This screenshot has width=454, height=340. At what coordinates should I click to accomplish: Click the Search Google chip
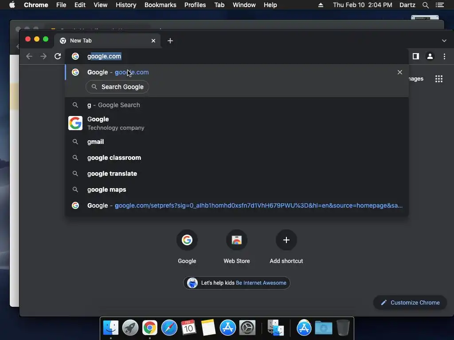point(117,87)
